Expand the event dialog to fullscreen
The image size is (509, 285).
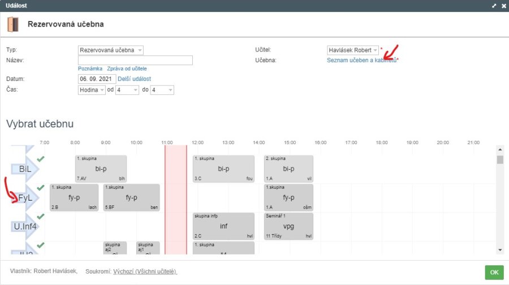click(494, 6)
